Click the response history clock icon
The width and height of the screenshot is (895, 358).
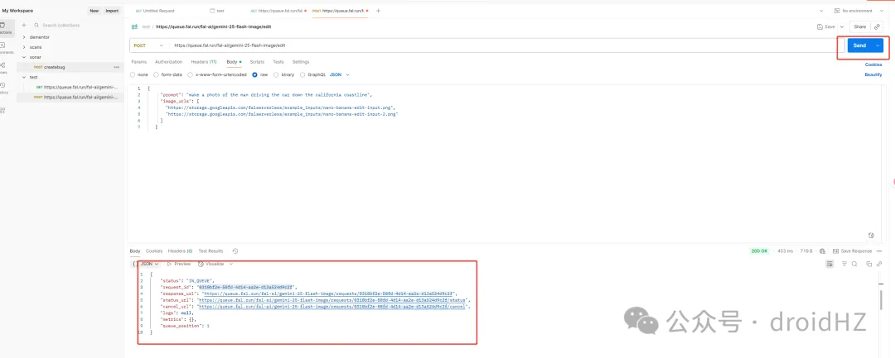[235, 251]
